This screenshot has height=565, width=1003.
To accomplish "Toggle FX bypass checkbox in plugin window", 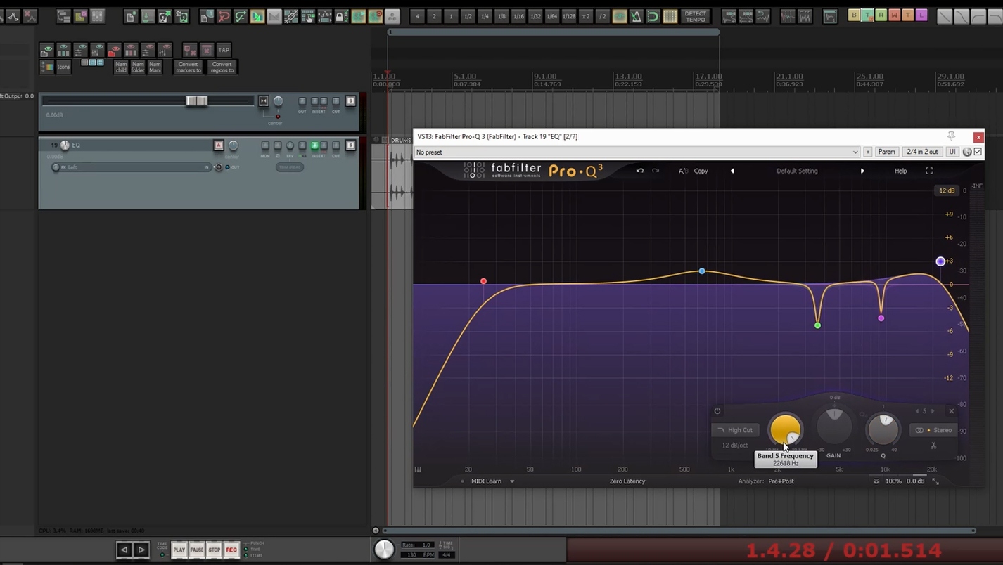I will 978,152.
